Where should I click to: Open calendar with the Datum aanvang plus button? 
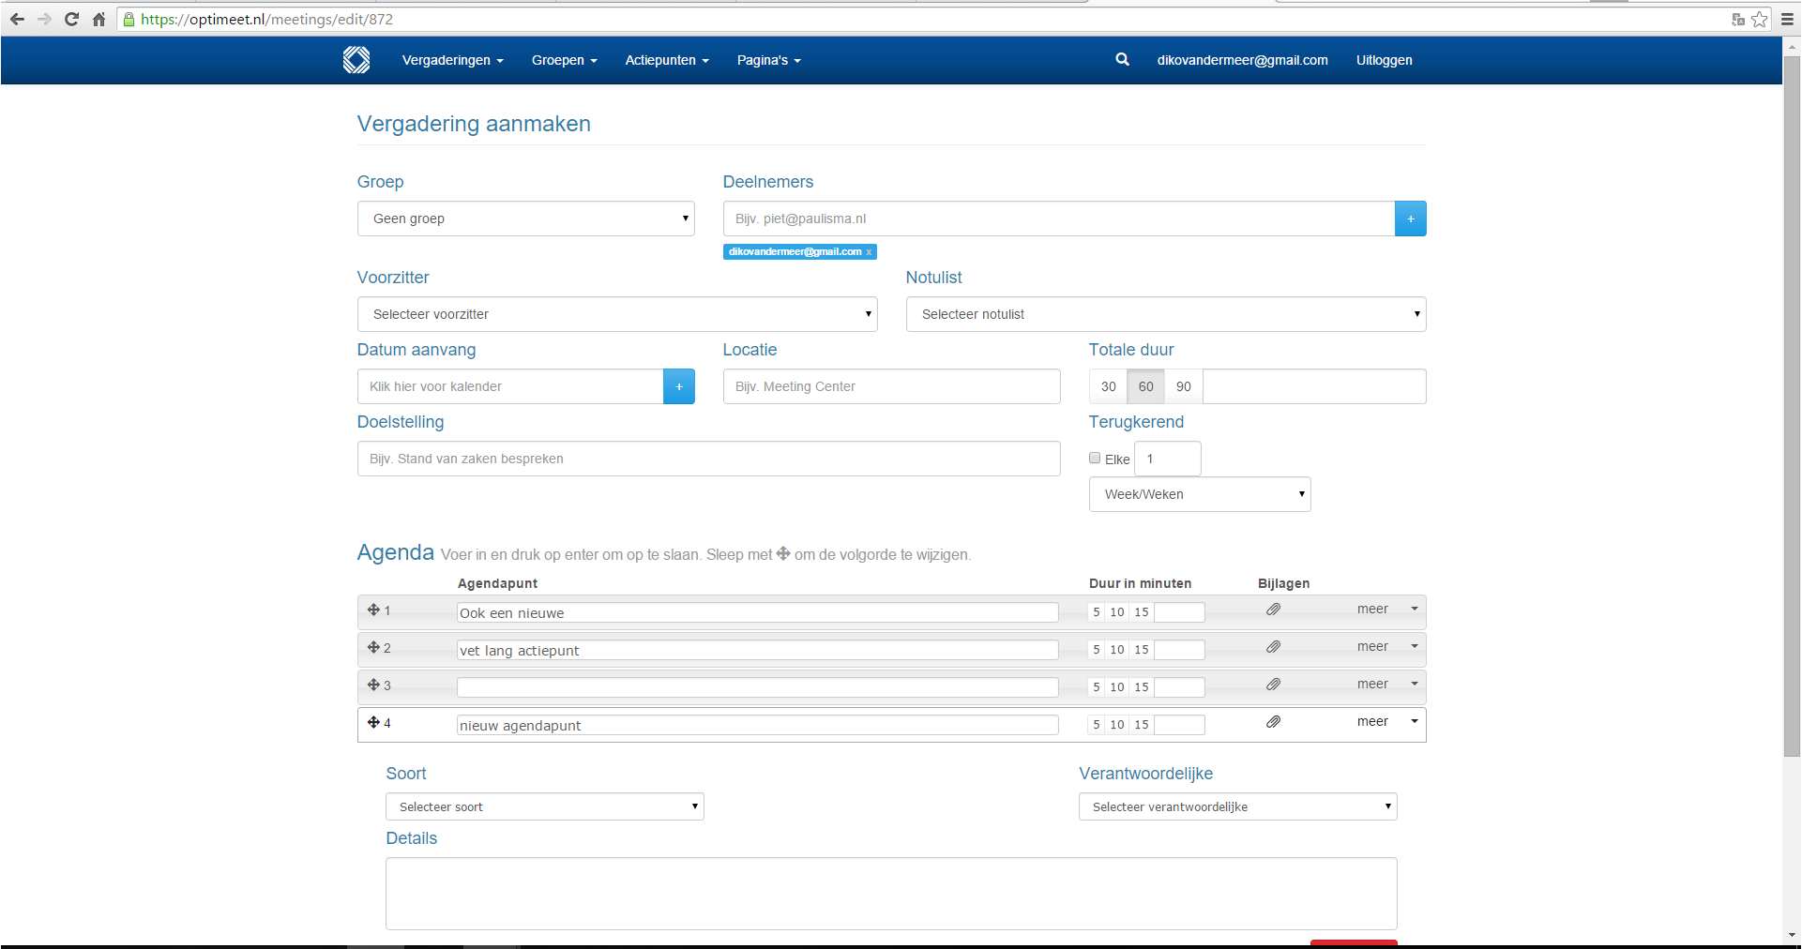[678, 386]
